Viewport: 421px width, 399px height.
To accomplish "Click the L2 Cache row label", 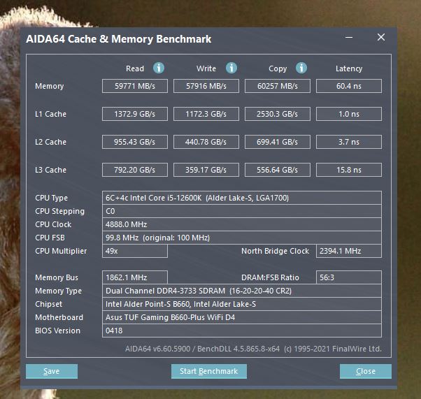I will click(x=50, y=142).
